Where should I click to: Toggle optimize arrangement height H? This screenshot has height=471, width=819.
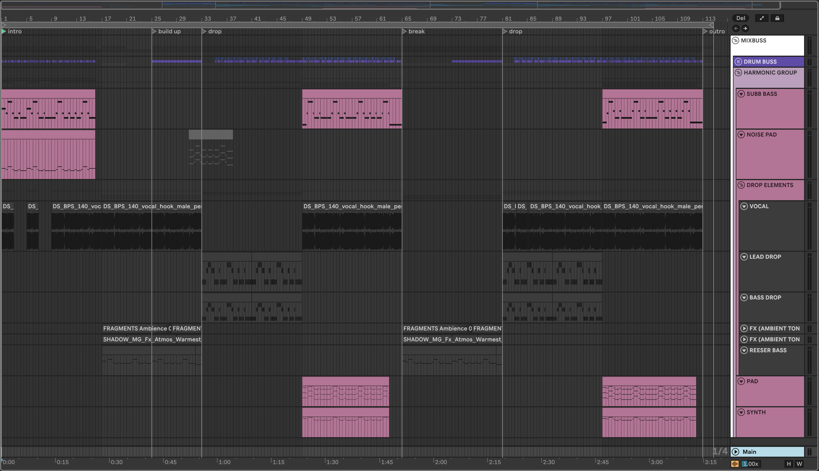pyautogui.click(x=789, y=464)
